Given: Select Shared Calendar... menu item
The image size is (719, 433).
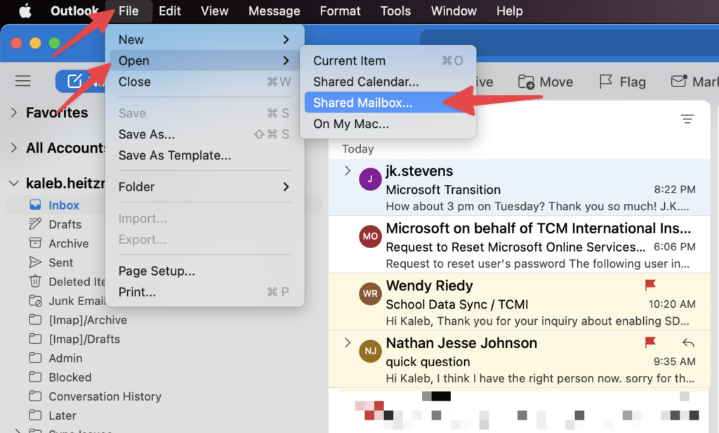Looking at the screenshot, I should [366, 82].
